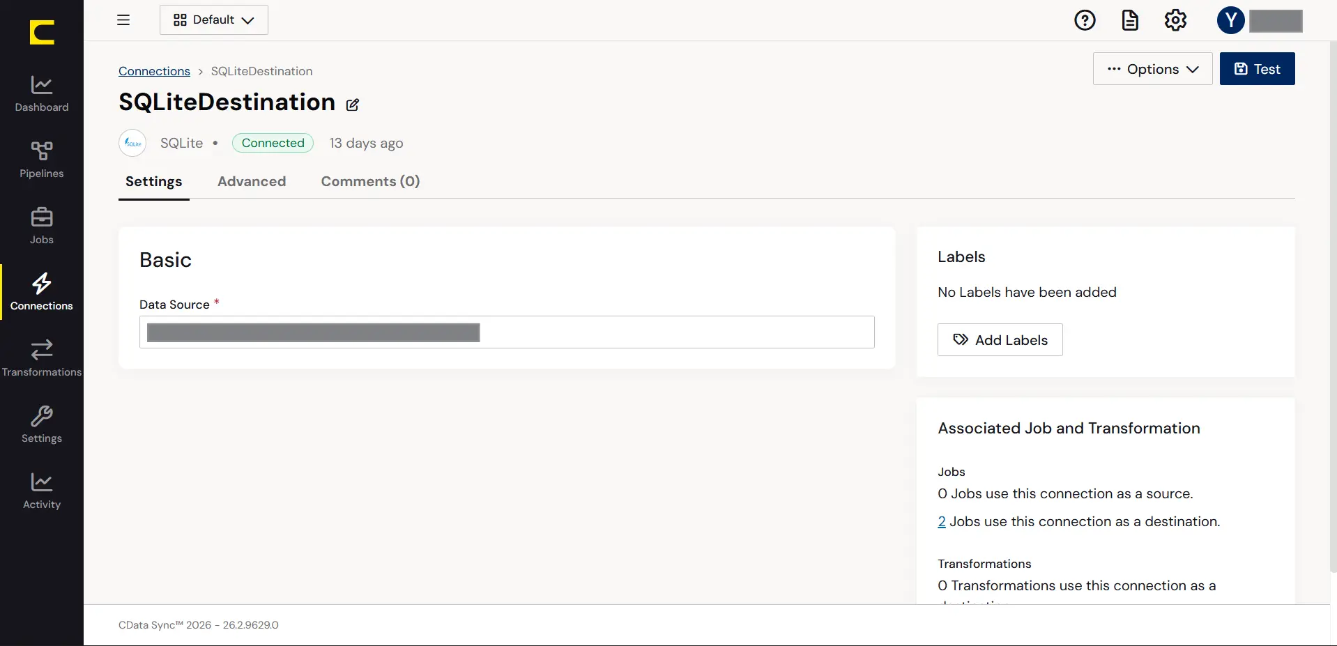Viewport: 1337px width, 646px height.
Task: Click the SQLite connector logo
Action: 132,143
